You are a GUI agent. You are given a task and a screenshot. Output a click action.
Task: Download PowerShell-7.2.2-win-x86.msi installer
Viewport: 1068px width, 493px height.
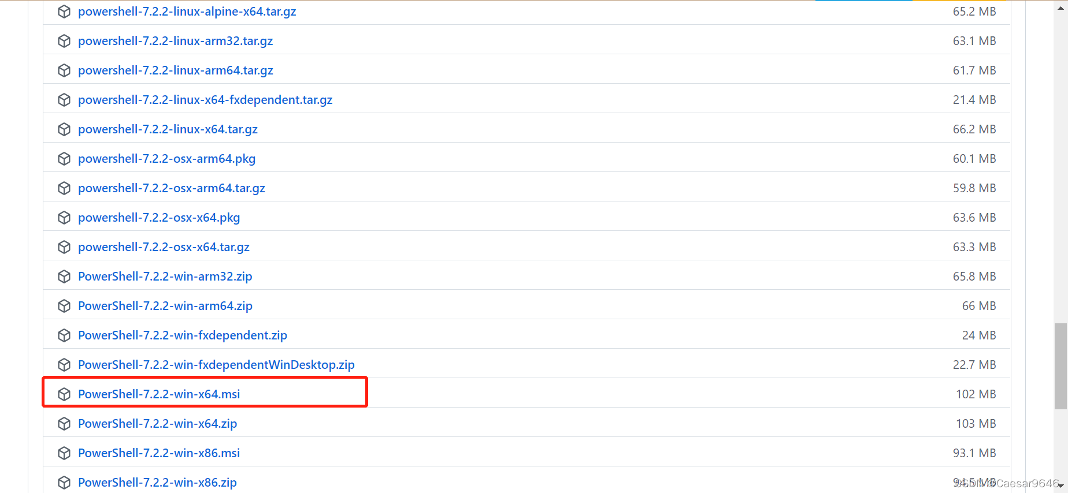click(159, 453)
